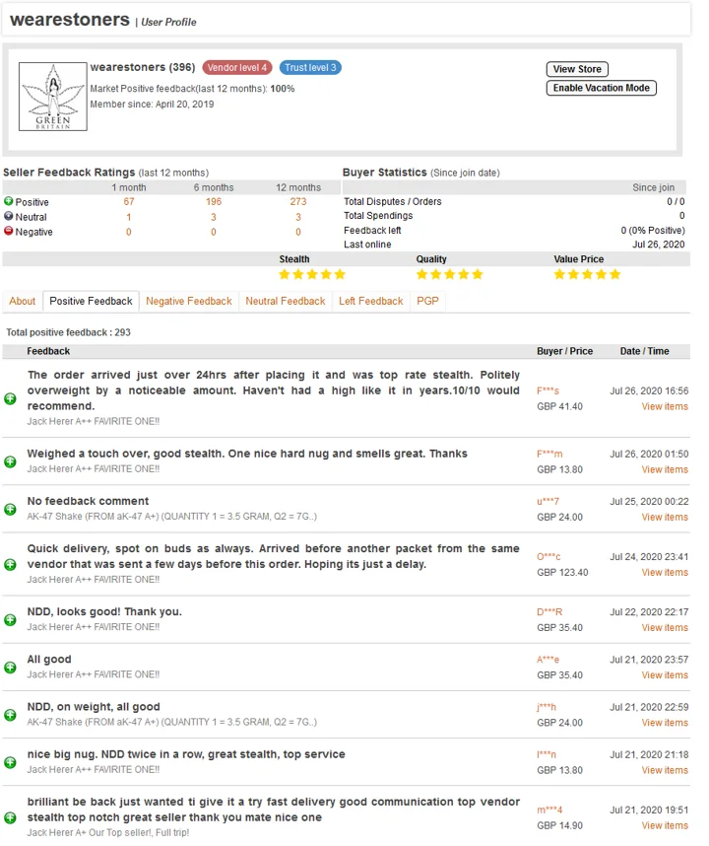Image resolution: width=709 pixels, height=846 pixels.
Task: Switch to the Neutral Feedback tab
Action: (286, 301)
